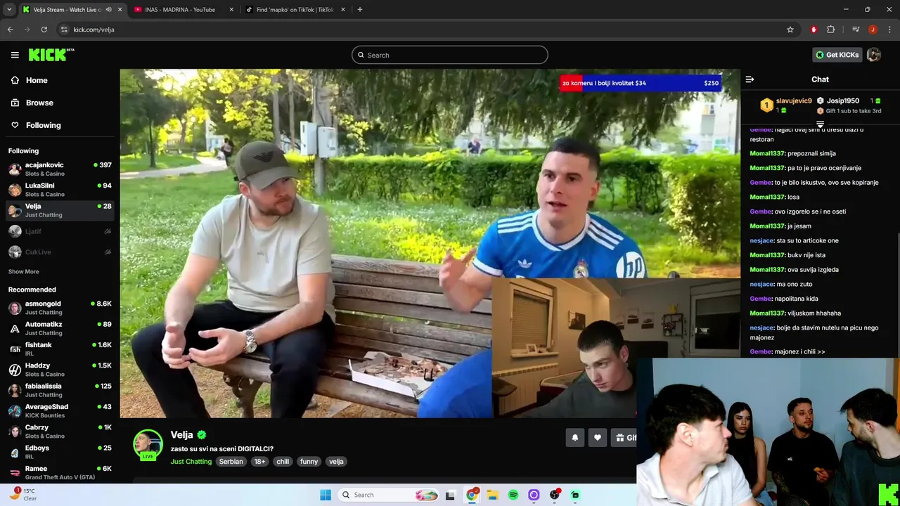Bookmark this page with star icon

tap(790, 30)
